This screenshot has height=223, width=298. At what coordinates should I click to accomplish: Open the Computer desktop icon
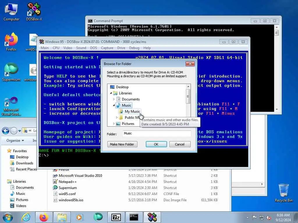coord(11,12)
